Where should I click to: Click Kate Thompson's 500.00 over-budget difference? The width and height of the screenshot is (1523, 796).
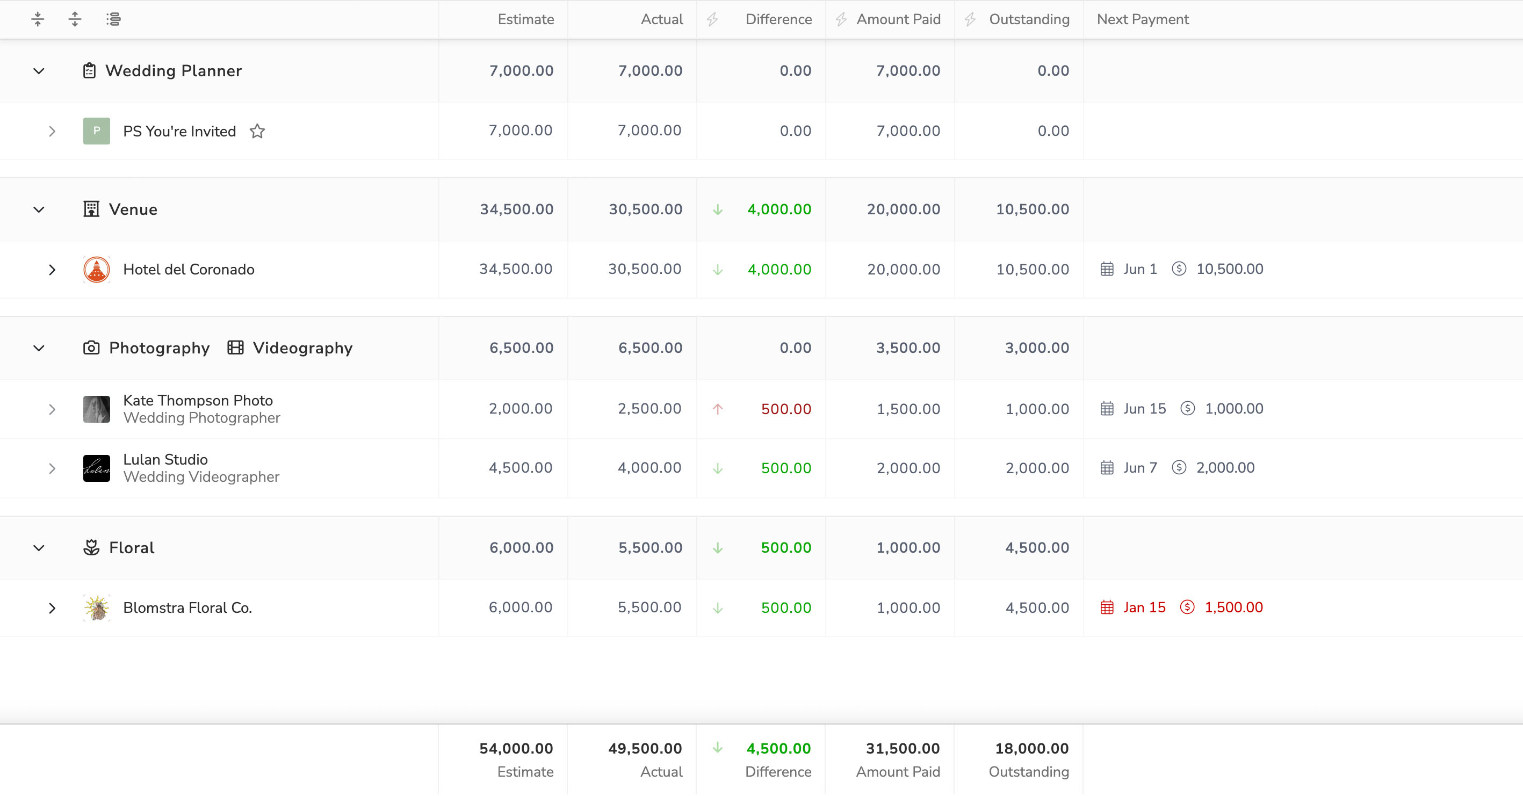pyautogui.click(x=786, y=409)
